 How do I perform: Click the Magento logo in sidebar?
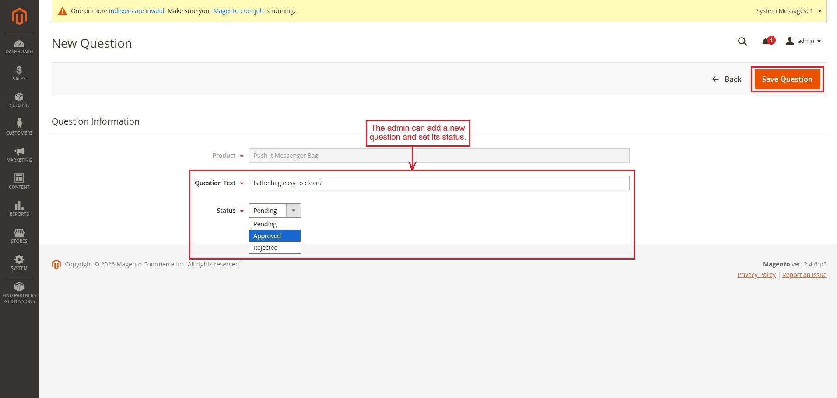click(x=19, y=17)
